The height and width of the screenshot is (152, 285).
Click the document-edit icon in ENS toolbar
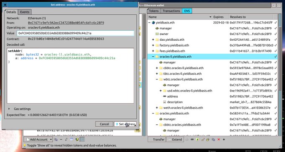click(x=203, y=139)
